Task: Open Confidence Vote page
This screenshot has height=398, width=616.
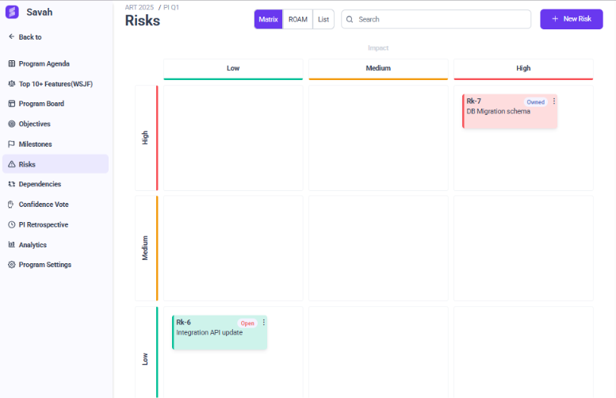Action: point(43,205)
